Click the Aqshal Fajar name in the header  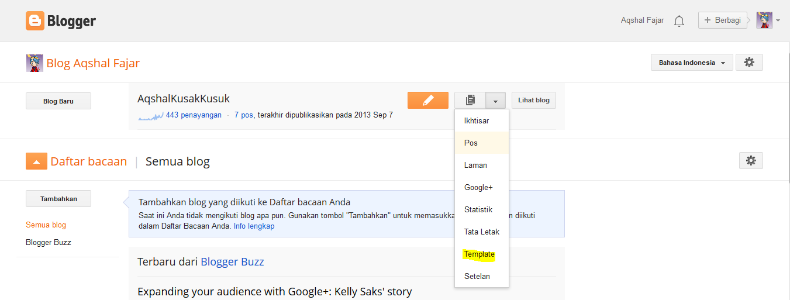(x=642, y=20)
